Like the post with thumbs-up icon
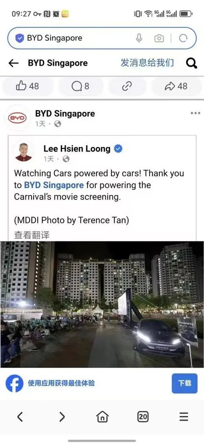The image size is (204, 447). click(x=28, y=86)
